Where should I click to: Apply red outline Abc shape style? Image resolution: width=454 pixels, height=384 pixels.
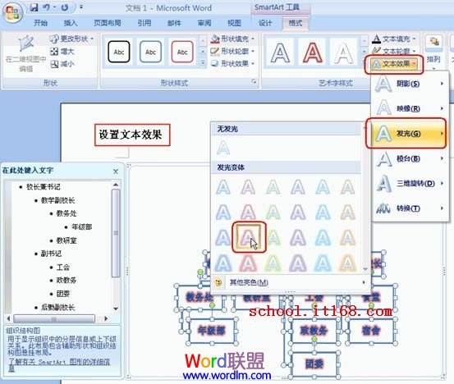(182, 52)
